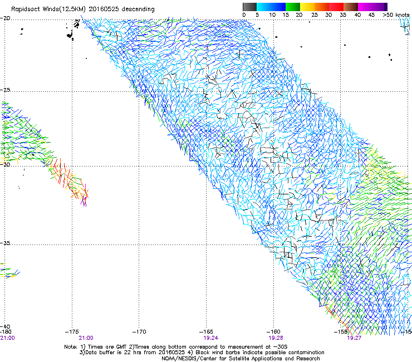The width and height of the screenshot is (412, 362).
Task: Click the cyan-to-blue 5-15 knots color segment
Action: pos(271,7)
